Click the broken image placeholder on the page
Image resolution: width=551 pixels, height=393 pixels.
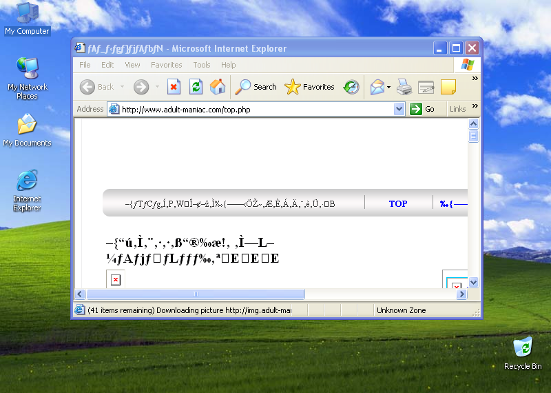click(x=116, y=280)
